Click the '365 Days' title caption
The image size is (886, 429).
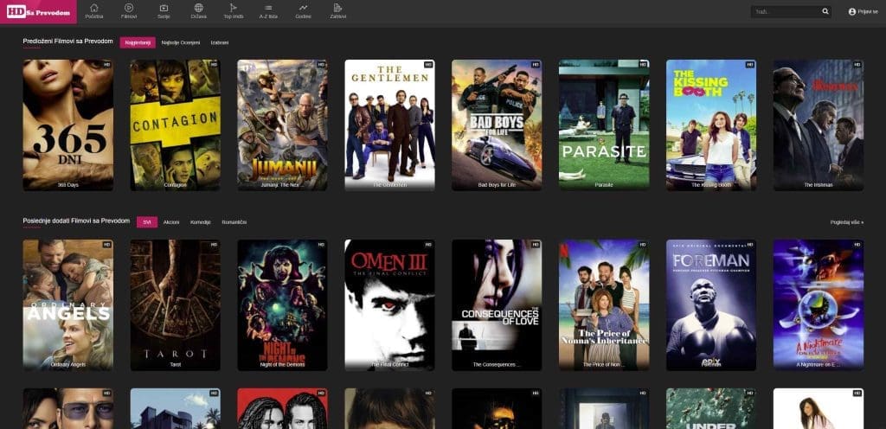tap(67, 184)
